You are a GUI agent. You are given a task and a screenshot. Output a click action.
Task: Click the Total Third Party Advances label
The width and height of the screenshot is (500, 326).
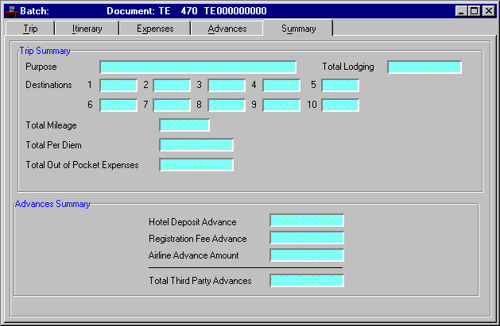click(200, 281)
